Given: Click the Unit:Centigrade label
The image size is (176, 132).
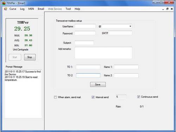Looking at the screenshot, I should pyautogui.click(x=21, y=50).
